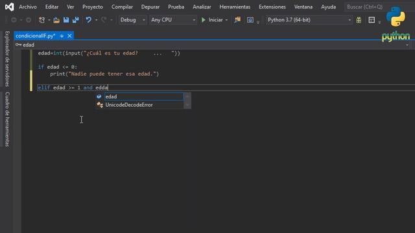
Task: Place cursor in the elif edad line
Action: (73, 88)
